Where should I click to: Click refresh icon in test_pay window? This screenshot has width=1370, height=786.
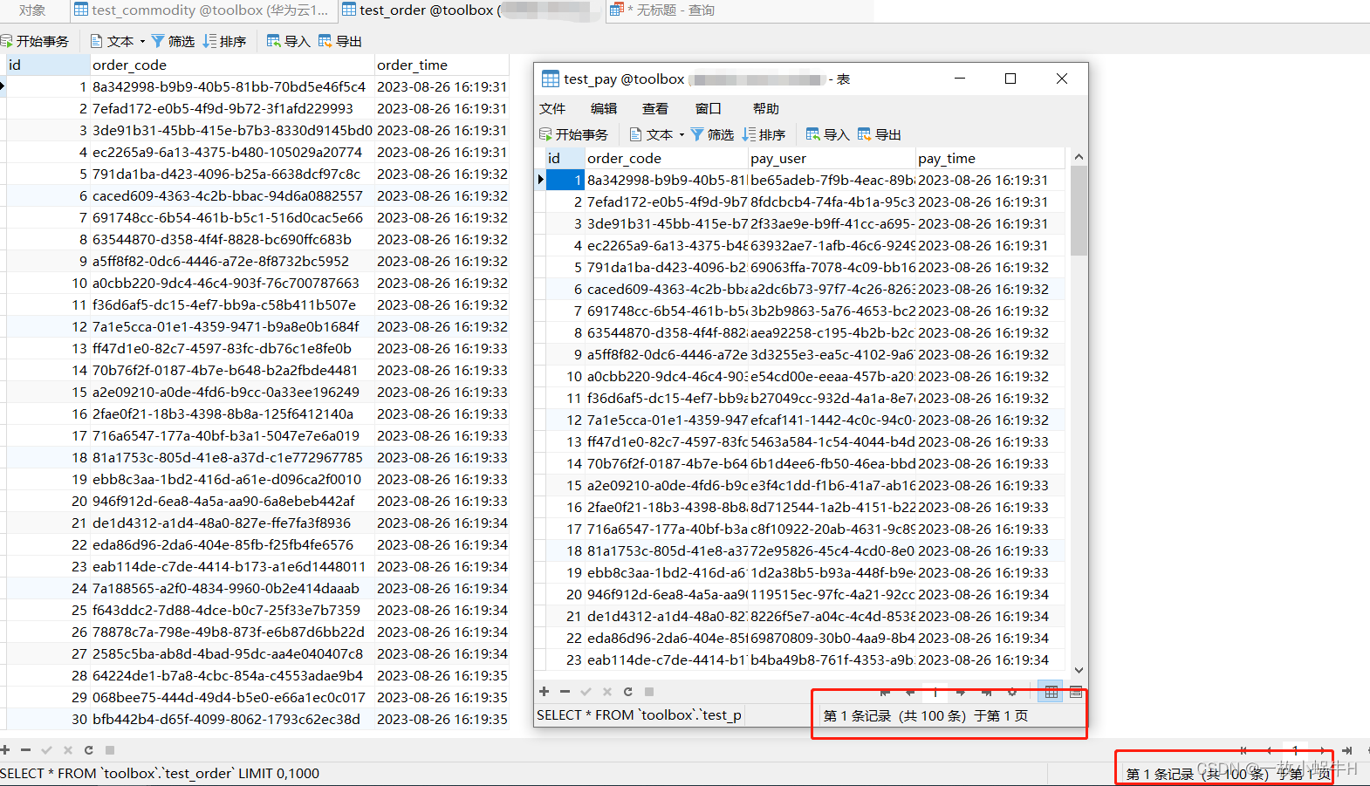[x=627, y=692]
